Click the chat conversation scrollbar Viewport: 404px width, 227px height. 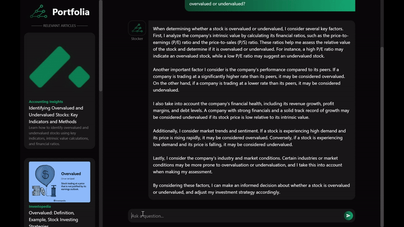tap(382, 136)
